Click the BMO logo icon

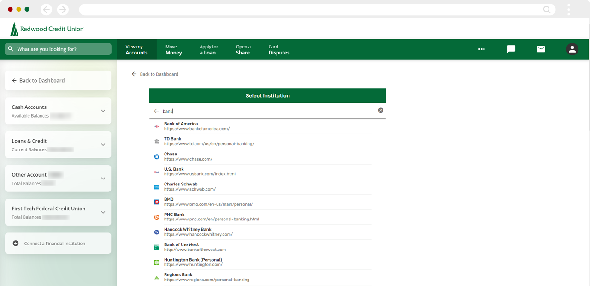tap(157, 202)
